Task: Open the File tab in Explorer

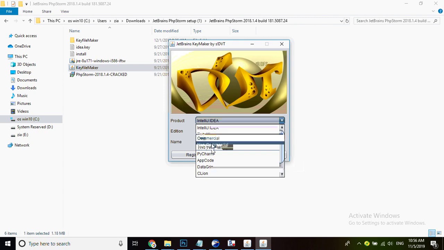Action: pyautogui.click(x=9, y=11)
